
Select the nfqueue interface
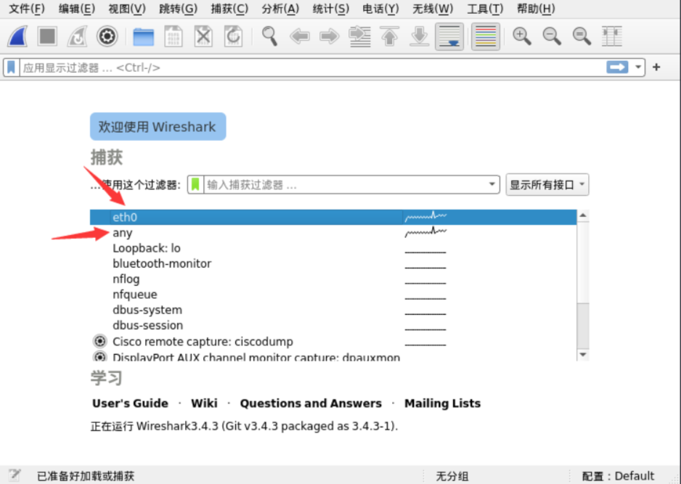[333, 295]
